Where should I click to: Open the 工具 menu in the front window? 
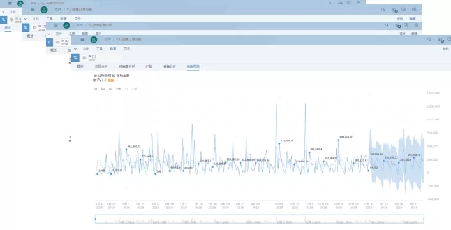pos(100,49)
